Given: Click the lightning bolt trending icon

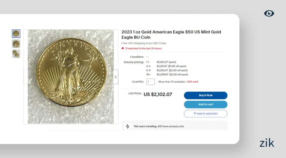Looking at the screenshot, I should coord(128,126).
